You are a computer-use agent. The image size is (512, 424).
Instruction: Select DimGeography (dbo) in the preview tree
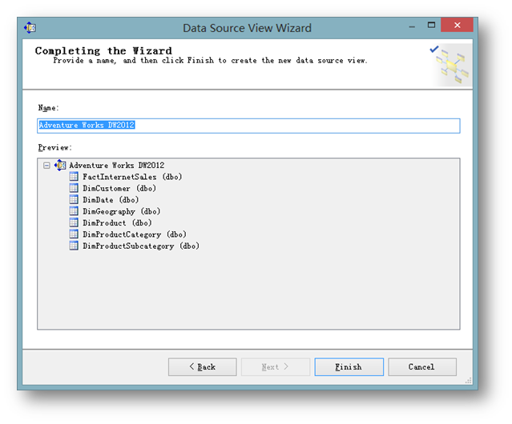pos(121,211)
